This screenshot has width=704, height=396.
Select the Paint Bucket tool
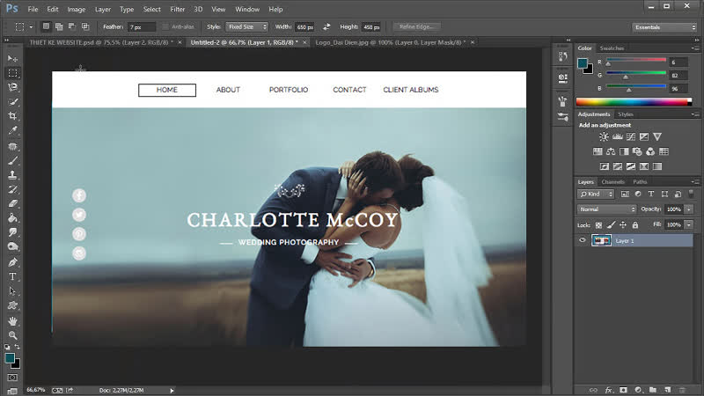click(x=12, y=218)
